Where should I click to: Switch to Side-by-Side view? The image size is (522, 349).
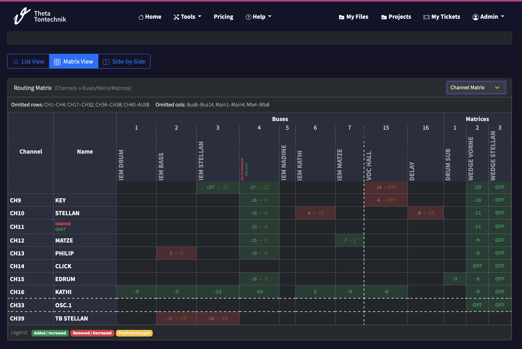pos(124,61)
